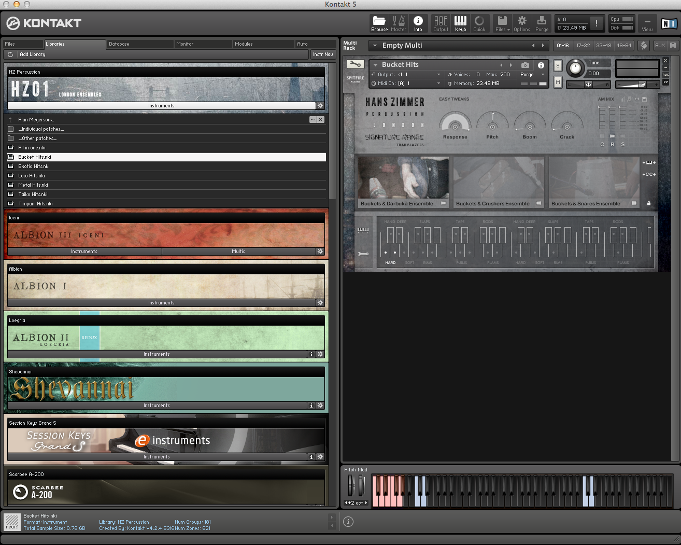This screenshot has height=545, width=681.
Task: Click the instrument pan slider
Action: tap(589, 85)
